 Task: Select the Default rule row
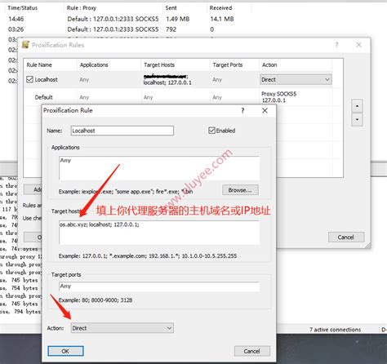point(178,97)
